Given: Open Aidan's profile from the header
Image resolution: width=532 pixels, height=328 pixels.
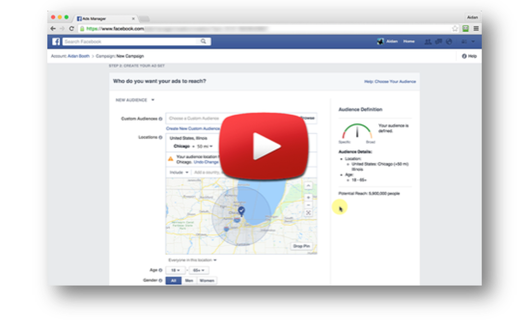Looking at the screenshot, I should pos(392,41).
